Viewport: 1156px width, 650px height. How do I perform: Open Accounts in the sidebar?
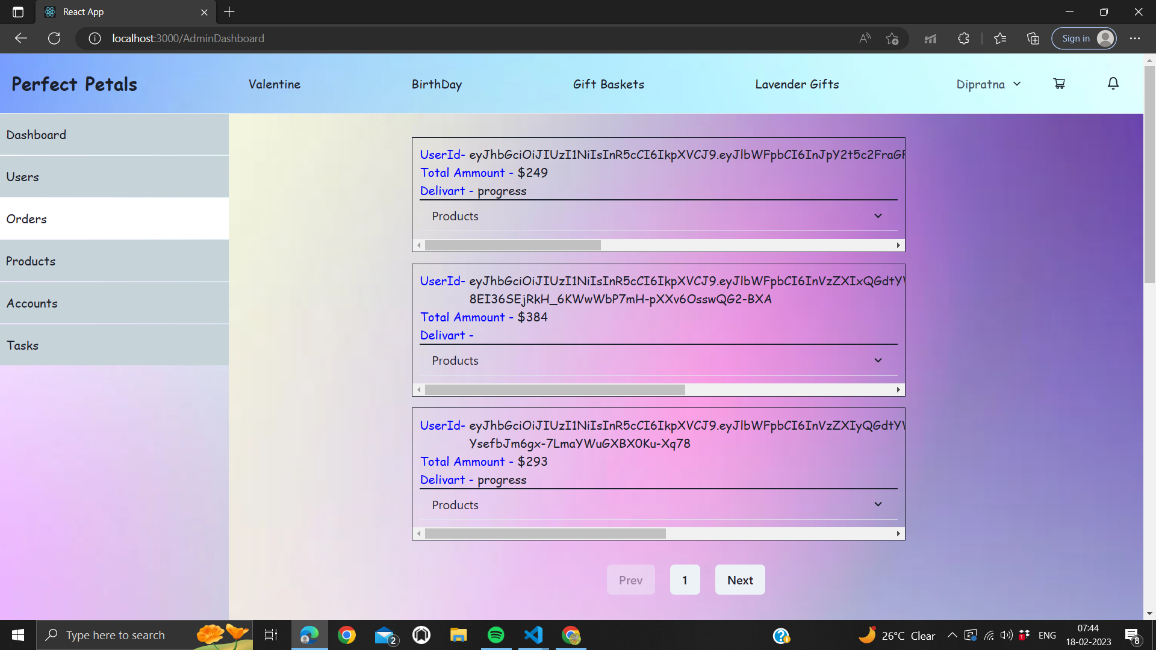(114, 303)
